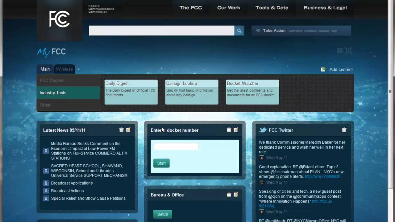Select the Wireless tab
This screenshot has height=222, width=395.
click(64, 69)
